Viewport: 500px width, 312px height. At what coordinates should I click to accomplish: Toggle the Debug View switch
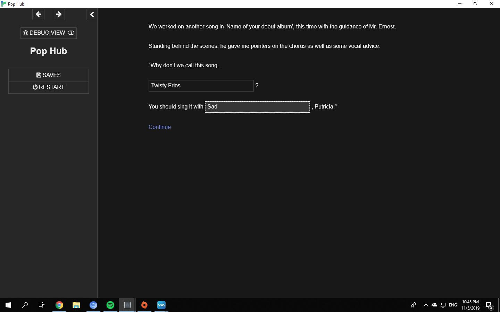pos(49,33)
